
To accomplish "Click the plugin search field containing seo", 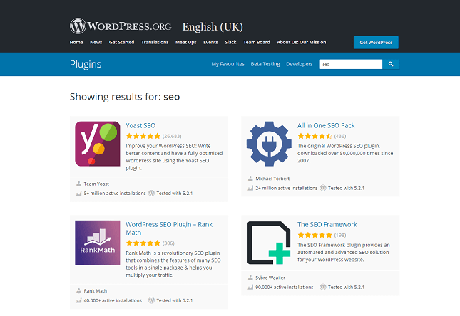I will pos(351,64).
